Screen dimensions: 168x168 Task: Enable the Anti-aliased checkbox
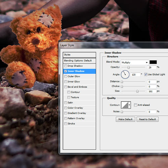135,105
